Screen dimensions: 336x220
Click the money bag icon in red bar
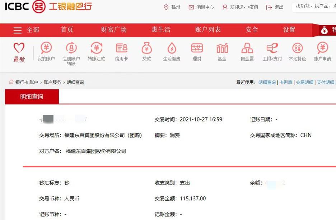[x=325, y=31]
